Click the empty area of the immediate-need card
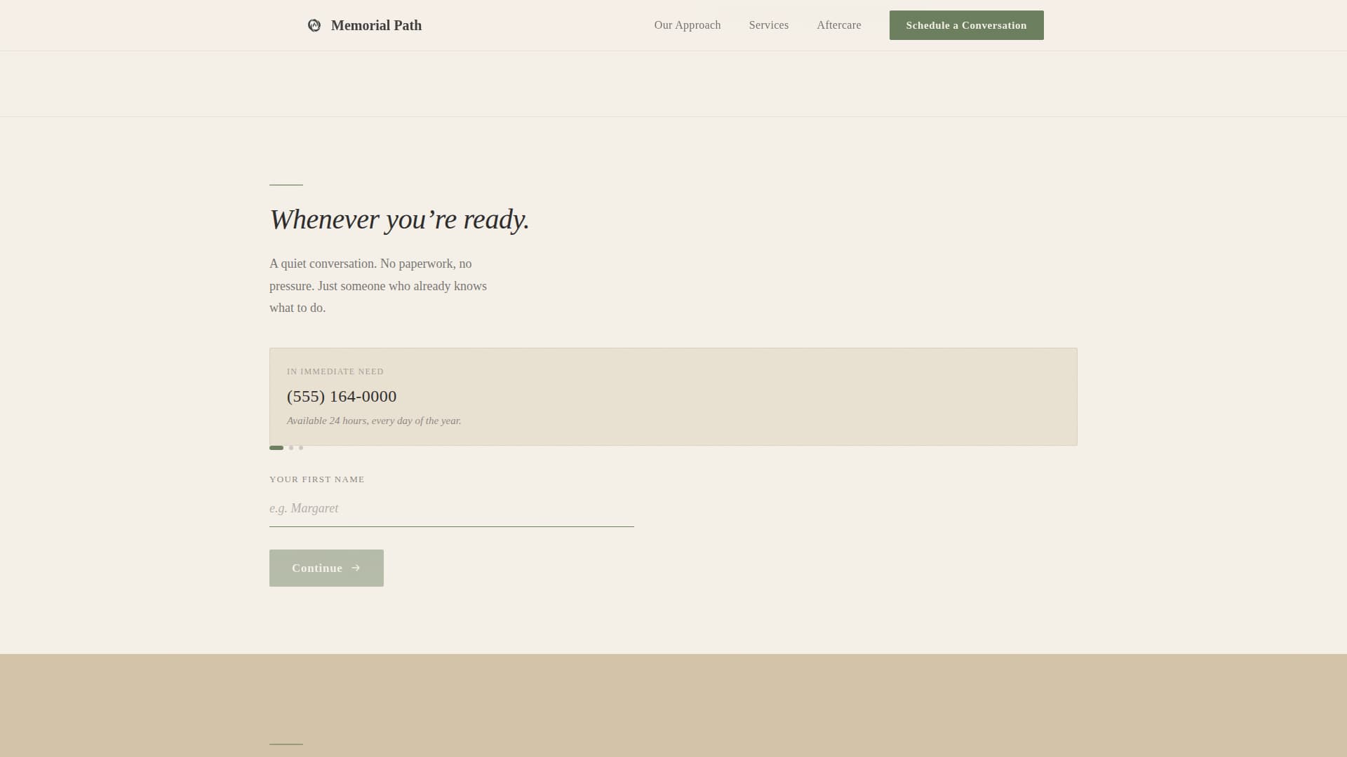The width and height of the screenshot is (1347, 757). (772, 397)
